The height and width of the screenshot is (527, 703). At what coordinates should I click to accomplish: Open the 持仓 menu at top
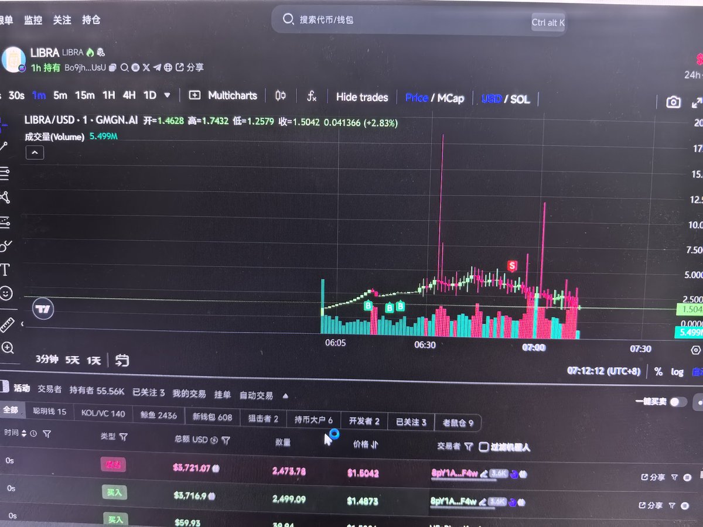tap(91, 20)
